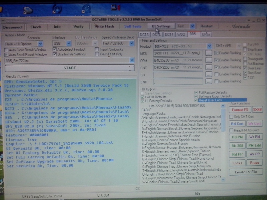Open the Test dropdown arrow

click(x=193, y=26)
